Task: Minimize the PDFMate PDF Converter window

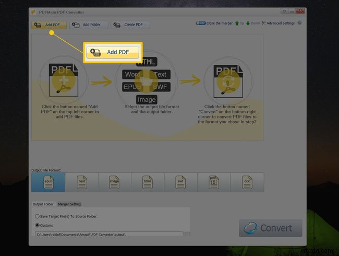Action: [292, 11]
